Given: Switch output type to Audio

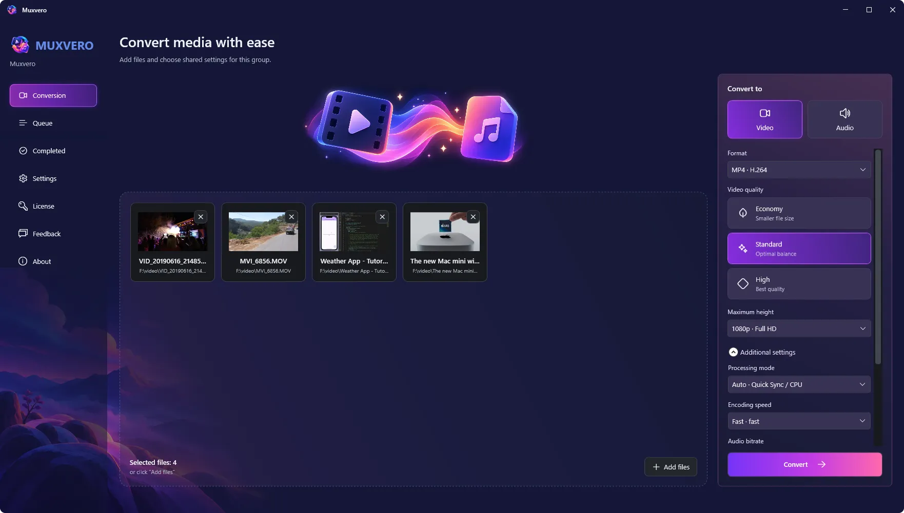Looking at the screenshot, I should 844,119.
